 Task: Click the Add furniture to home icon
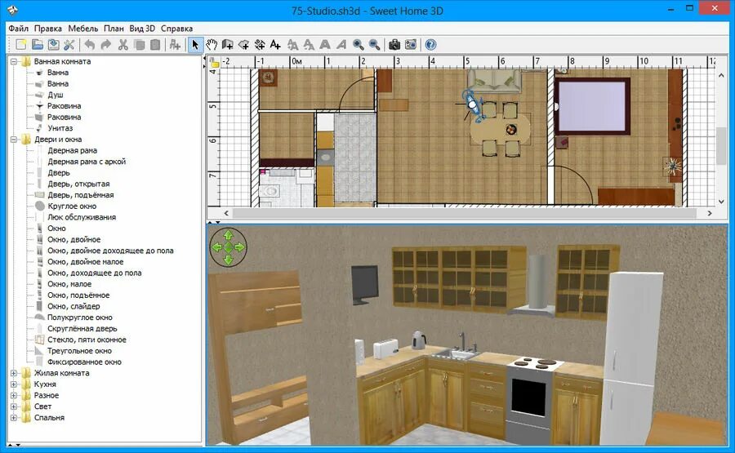[175, 45]
